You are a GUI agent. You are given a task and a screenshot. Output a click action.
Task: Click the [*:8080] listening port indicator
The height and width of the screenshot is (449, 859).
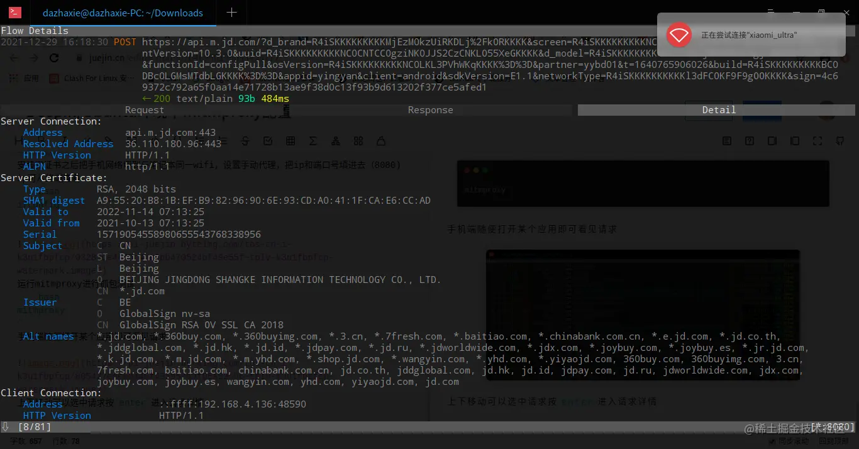click(x=833, y=427)
